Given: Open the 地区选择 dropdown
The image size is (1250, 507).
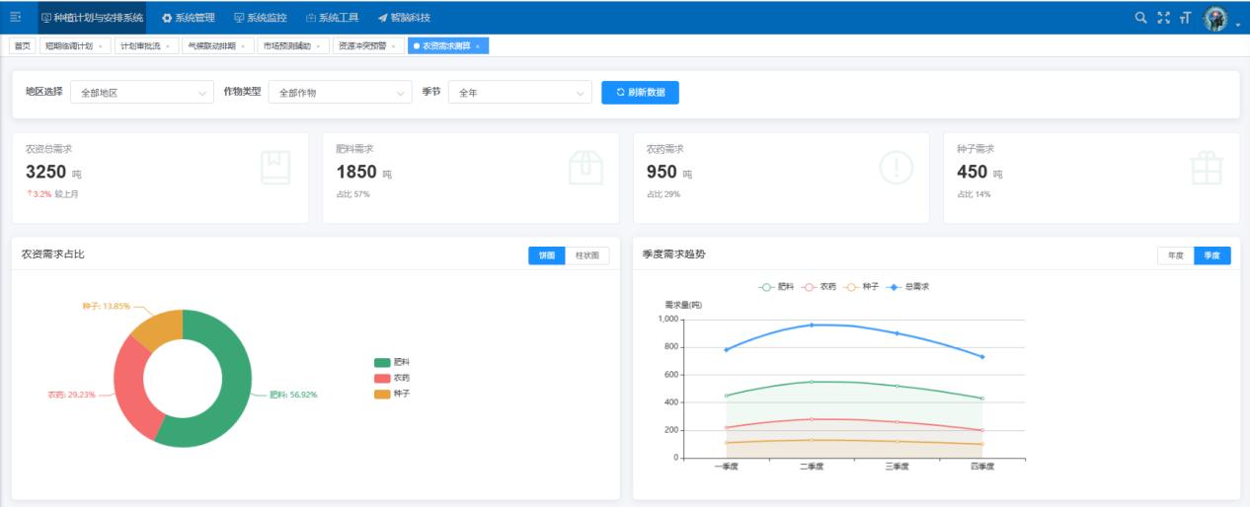Looking at the screenshot, I should pos(142,93).
